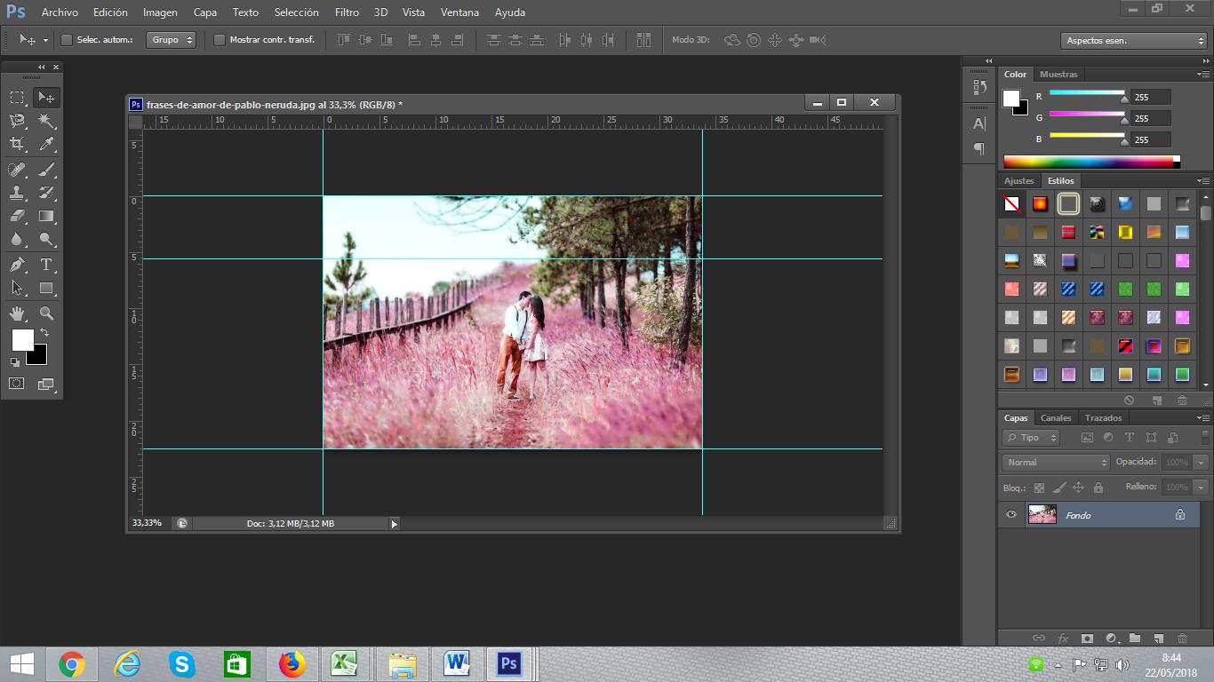
Task: Click the foreground color swatch in toolbox
Action: pyautogui.click(x=22, y=340)
